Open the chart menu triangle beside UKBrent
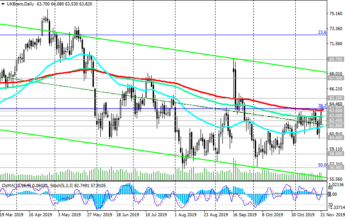Screen dimensions: 345x219 (3, 4)
